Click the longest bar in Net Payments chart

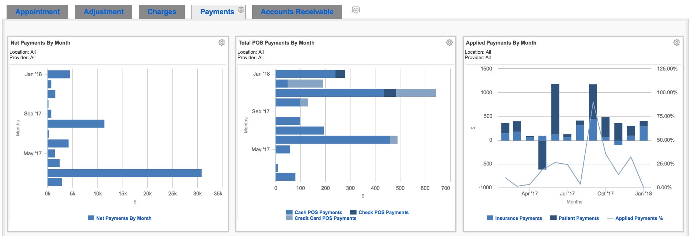124,173
